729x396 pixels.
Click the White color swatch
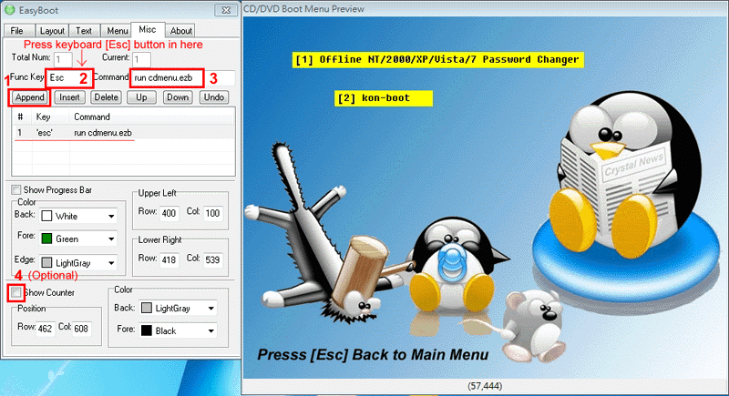click(x=46, y=216)
